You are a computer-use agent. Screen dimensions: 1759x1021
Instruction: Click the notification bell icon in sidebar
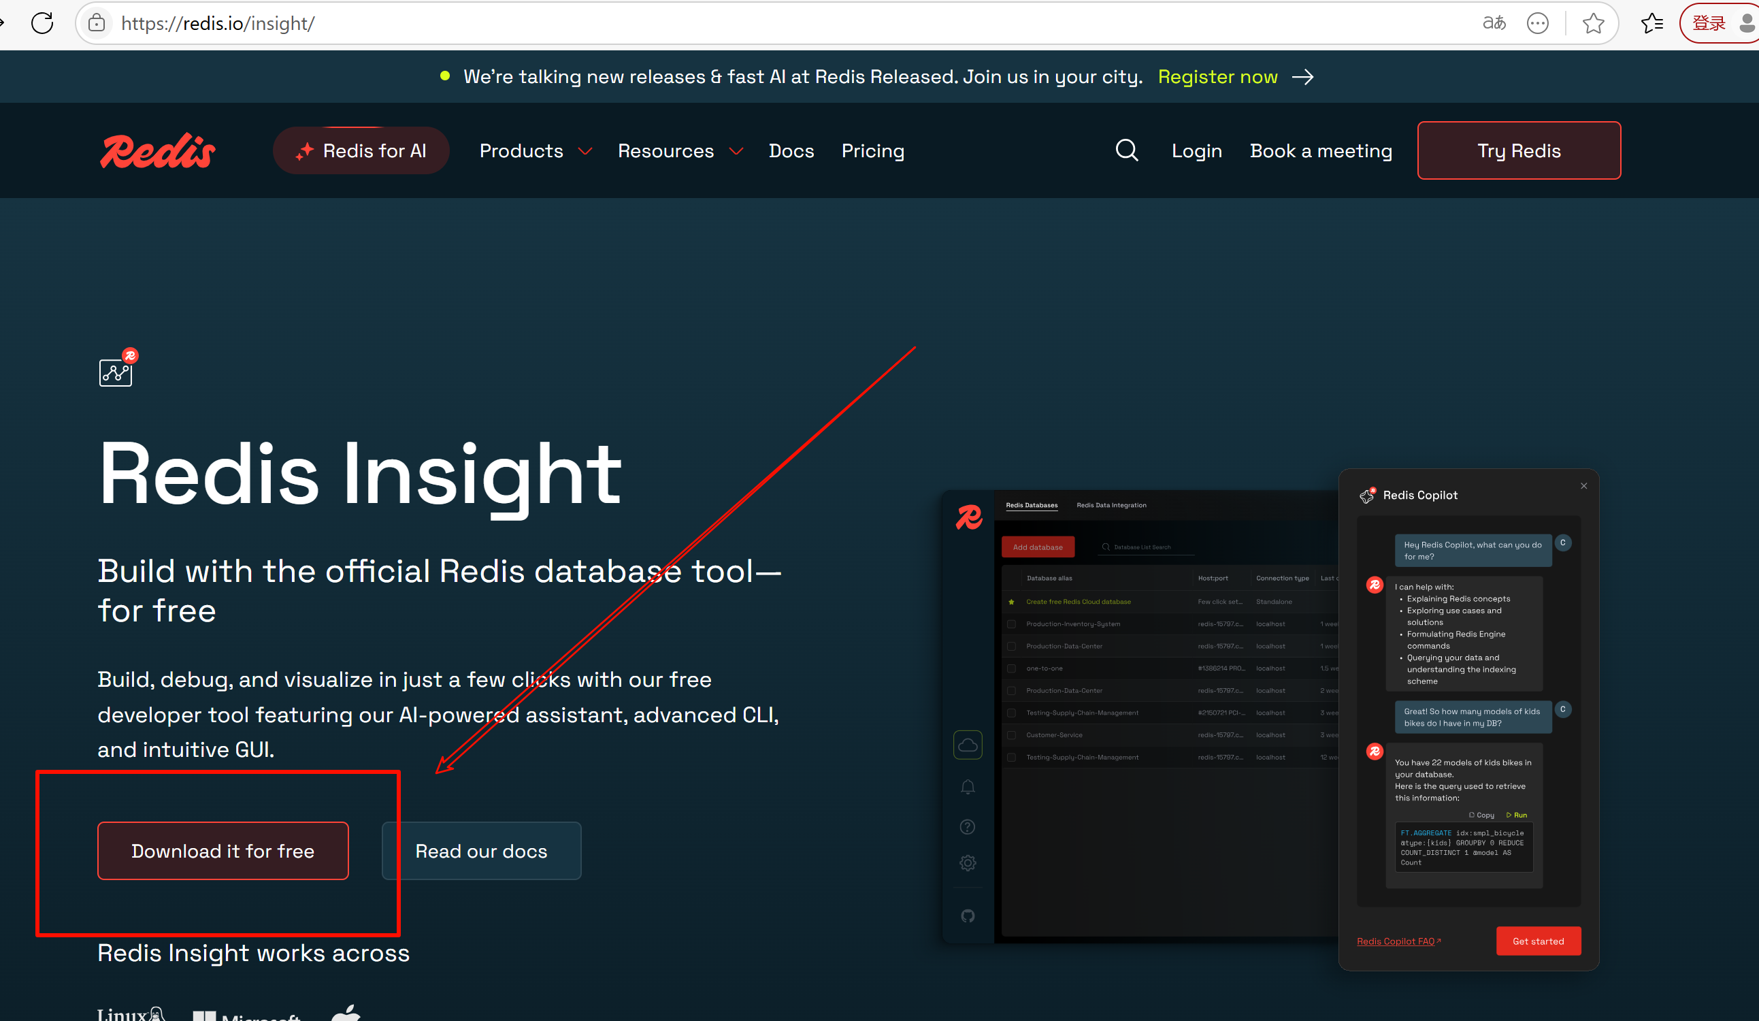click(968, 787)
